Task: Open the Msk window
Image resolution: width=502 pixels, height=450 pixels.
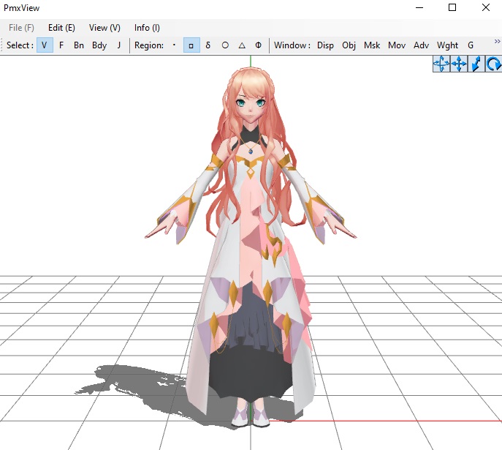Action: (x=372, y=45)
